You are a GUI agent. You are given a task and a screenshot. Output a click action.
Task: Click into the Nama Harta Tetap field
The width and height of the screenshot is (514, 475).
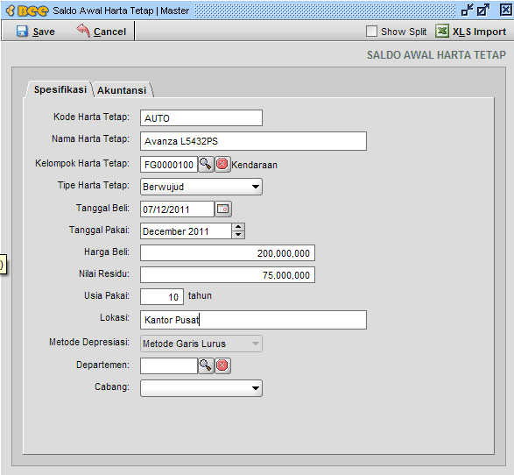click(x=253, y=141)
